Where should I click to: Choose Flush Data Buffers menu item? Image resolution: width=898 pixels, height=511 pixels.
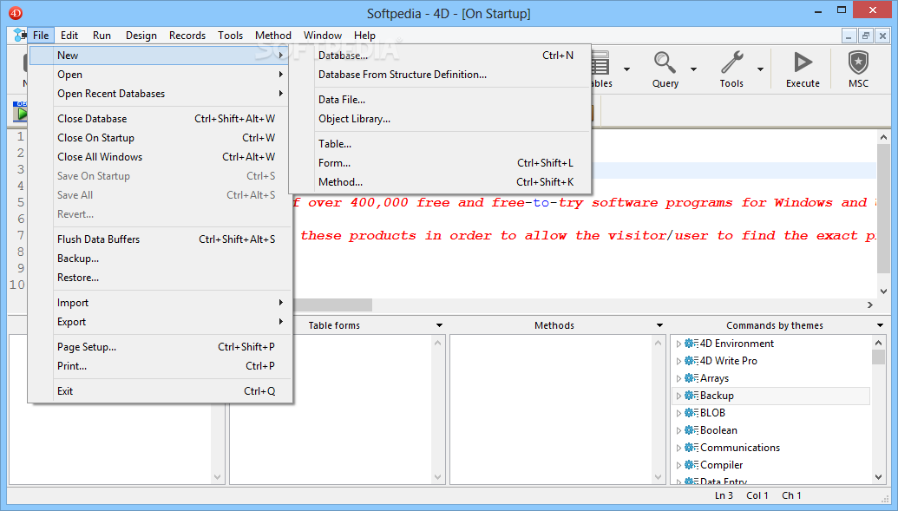tap(161, 239)
